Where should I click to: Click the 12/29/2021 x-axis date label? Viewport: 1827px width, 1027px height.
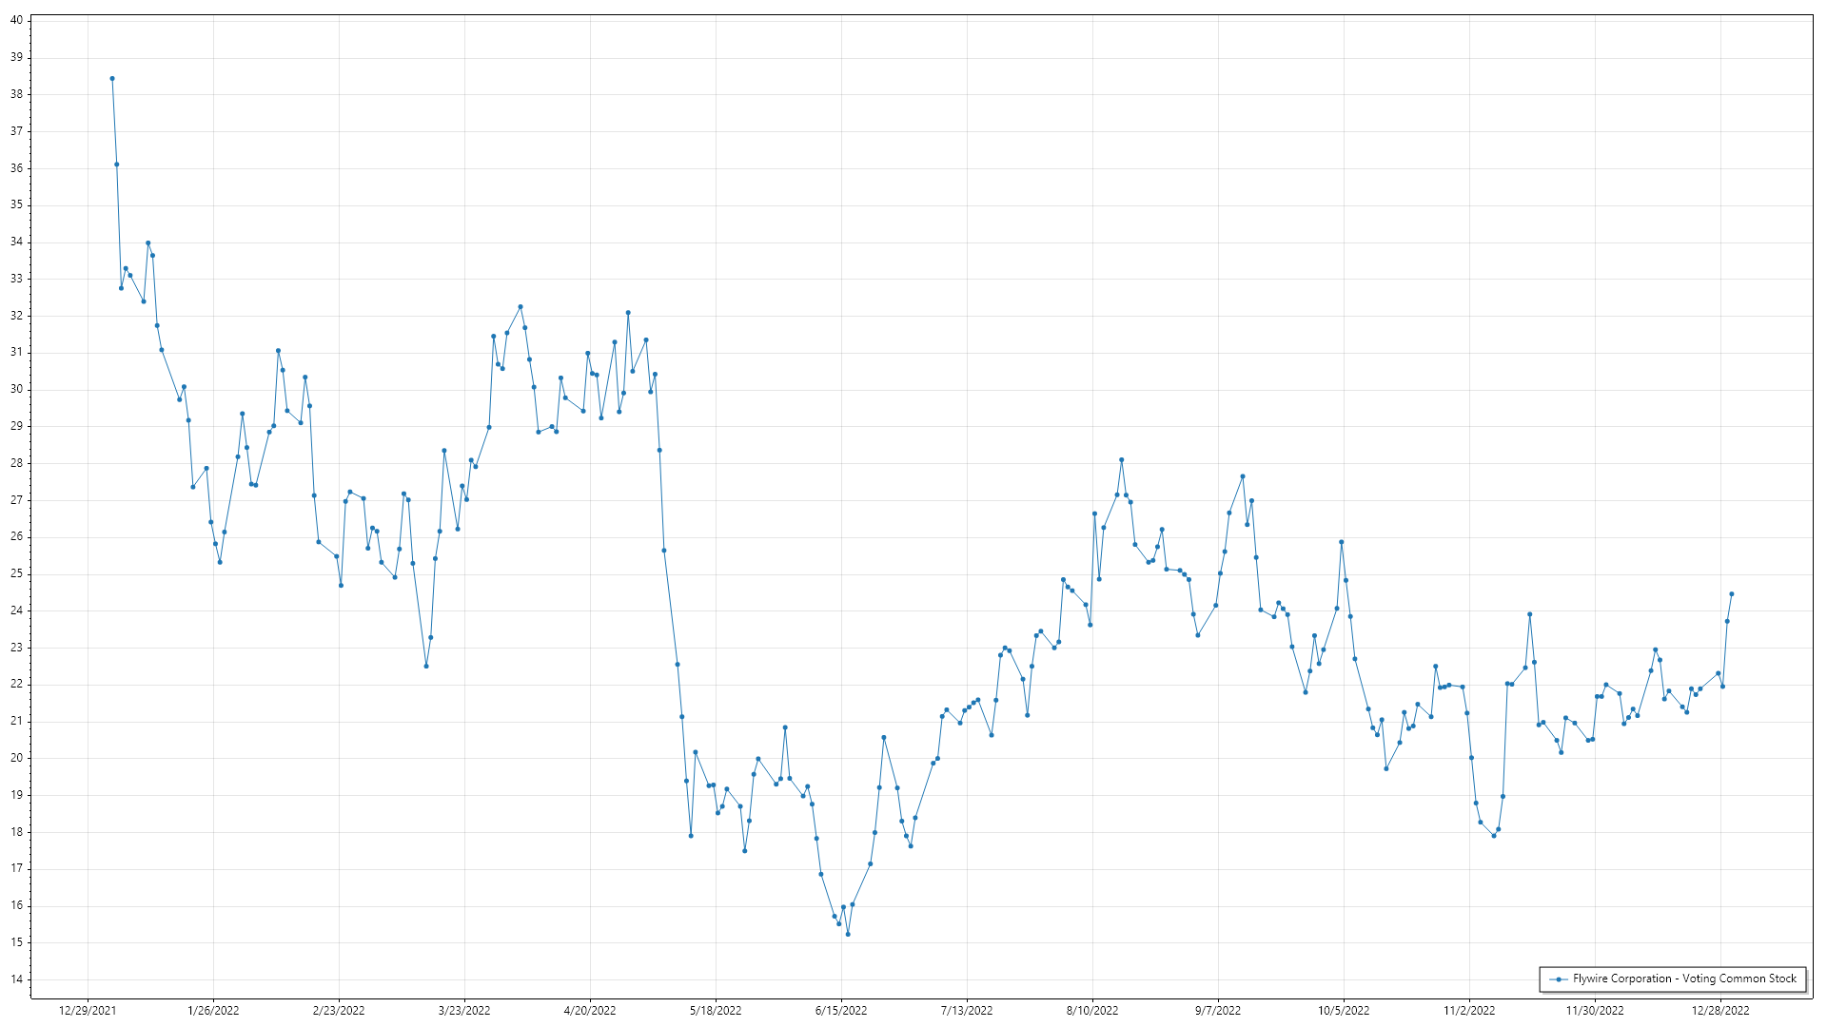pyautogui.click(x=88, y=1011)
